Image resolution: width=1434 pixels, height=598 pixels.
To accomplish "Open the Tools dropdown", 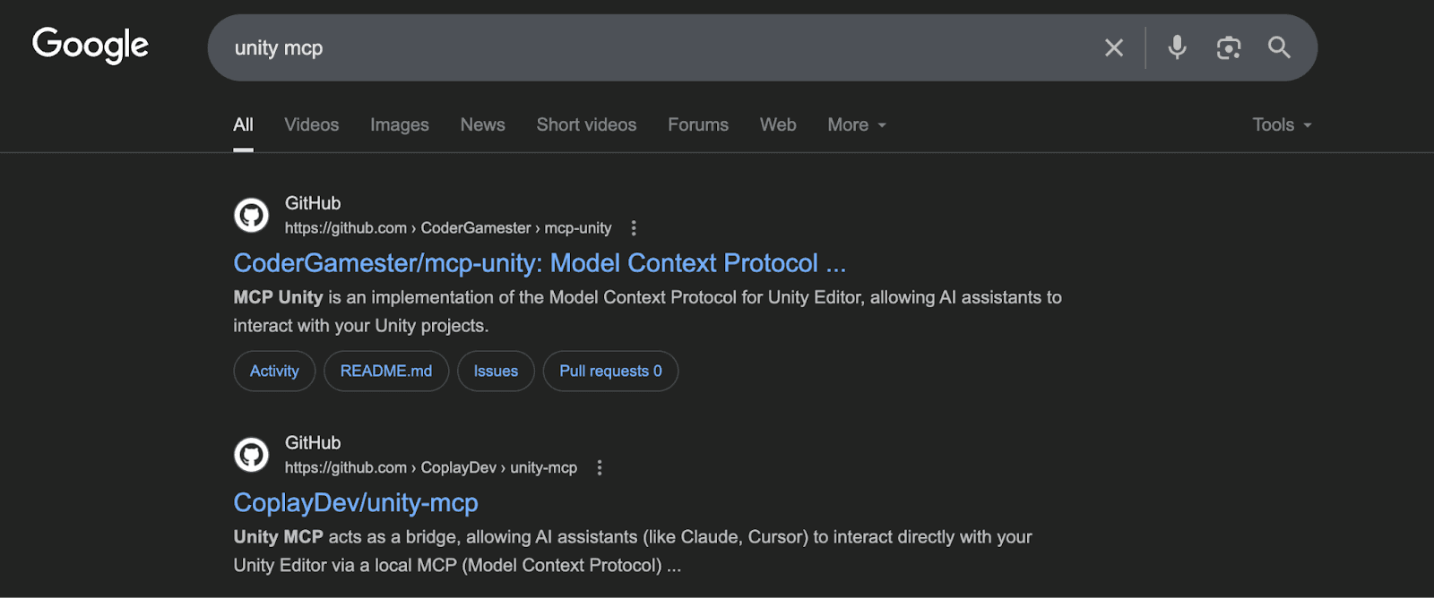I will tap(1282, 125).
